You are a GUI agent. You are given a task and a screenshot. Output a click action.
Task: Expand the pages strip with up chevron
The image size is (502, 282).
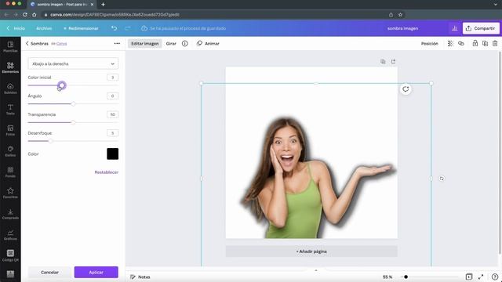click(316, 270)
